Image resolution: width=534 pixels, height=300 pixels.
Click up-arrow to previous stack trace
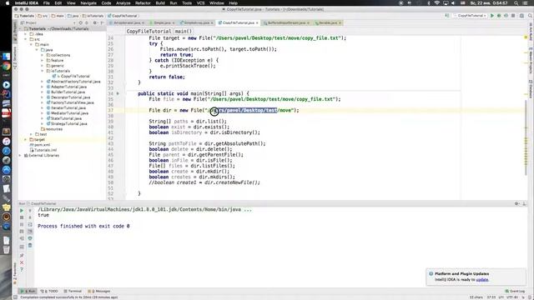click(x=30, y=211)
